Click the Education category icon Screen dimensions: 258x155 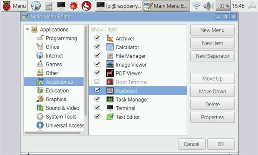pyautogui.click(x=40, y=90)
